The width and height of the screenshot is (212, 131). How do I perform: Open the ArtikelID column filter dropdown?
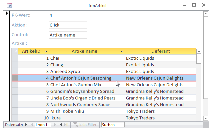coord(46,51)
